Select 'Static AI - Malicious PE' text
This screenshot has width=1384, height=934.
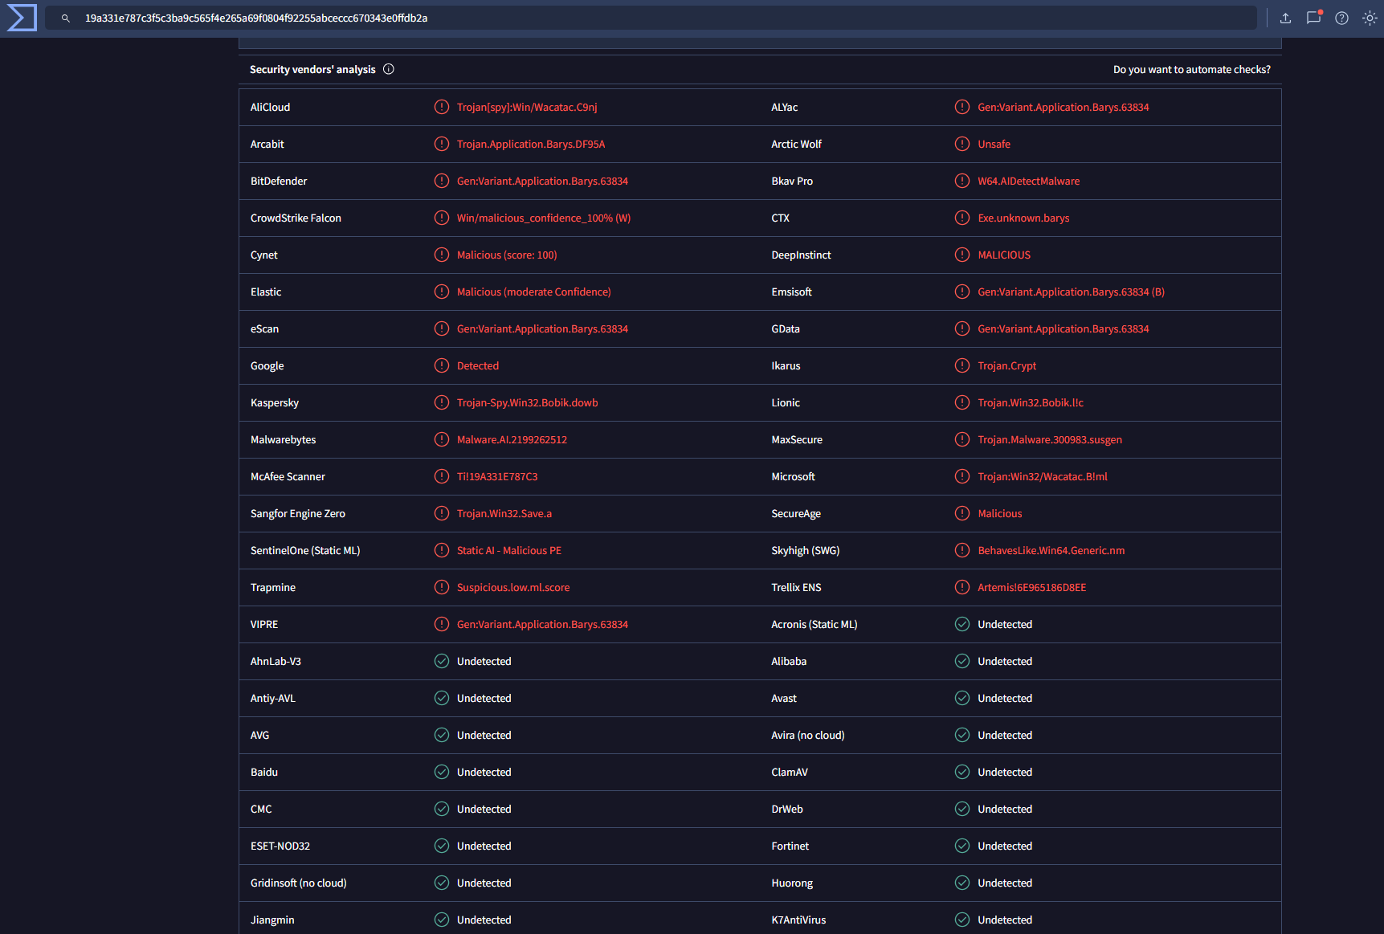tap(509, 550)
